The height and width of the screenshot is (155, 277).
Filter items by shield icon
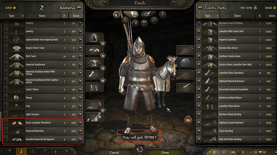(x=135, y=23)
